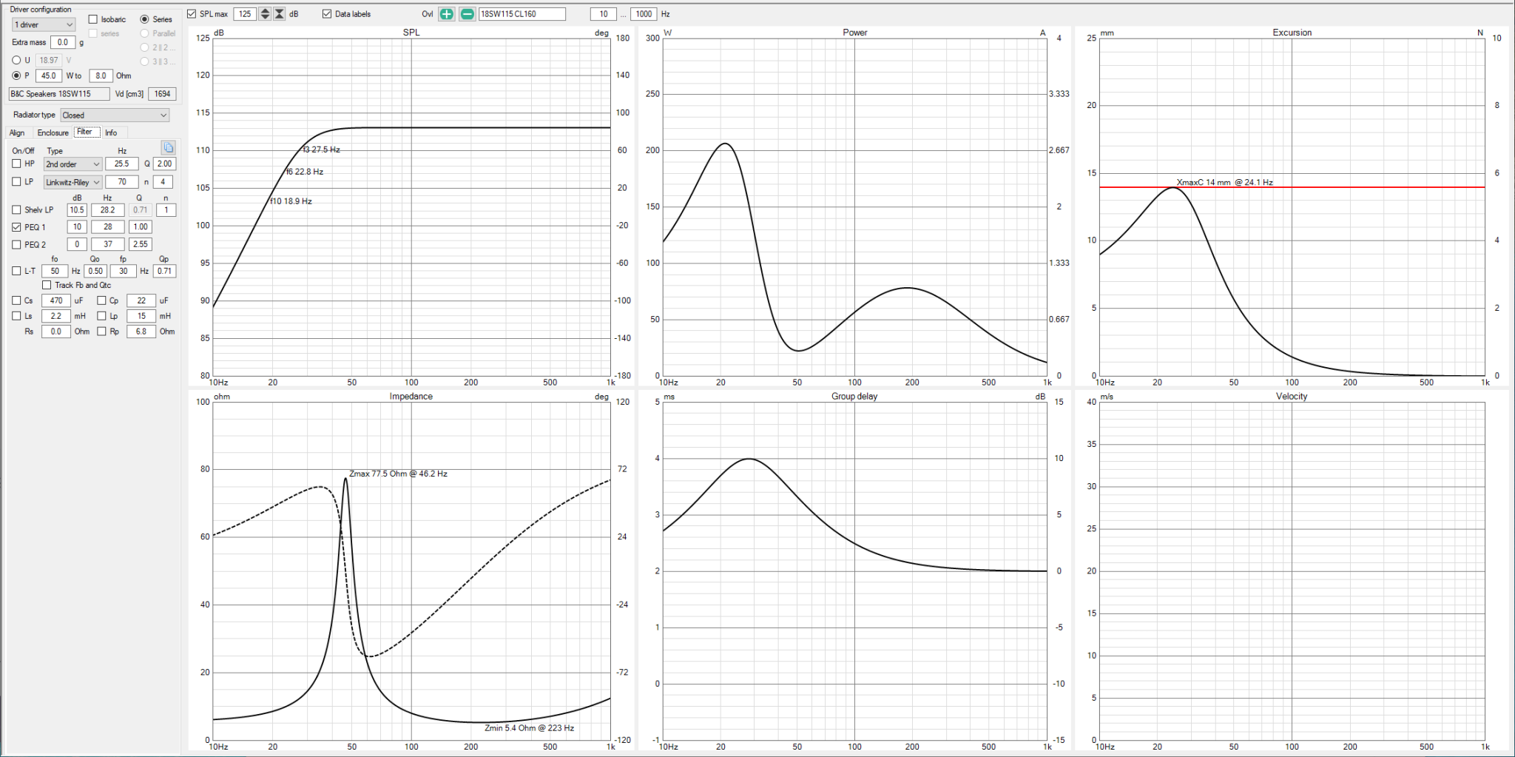Open the HP type 2nd order dropdown
This screenshot has width=1515, height=757.
click(x=72, y=164)
